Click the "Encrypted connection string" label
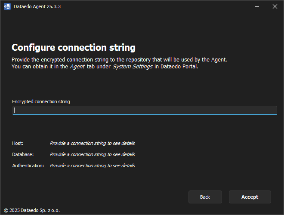284x215 pixels. click(41, 102)
